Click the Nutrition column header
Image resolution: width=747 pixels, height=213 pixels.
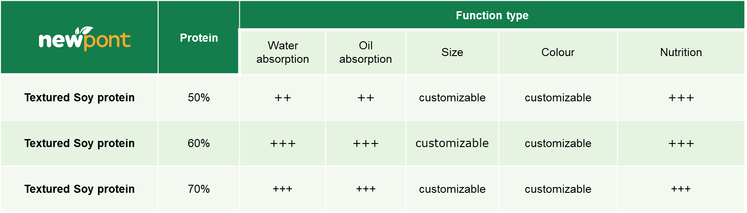pos(681,52)
